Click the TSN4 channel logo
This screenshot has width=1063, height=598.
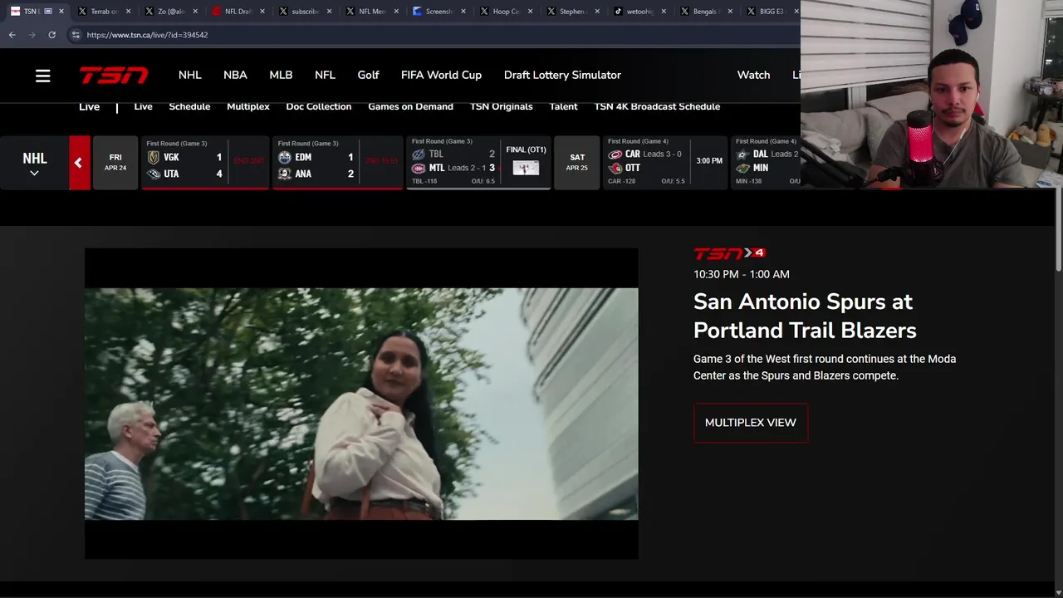tap(729, 253)
